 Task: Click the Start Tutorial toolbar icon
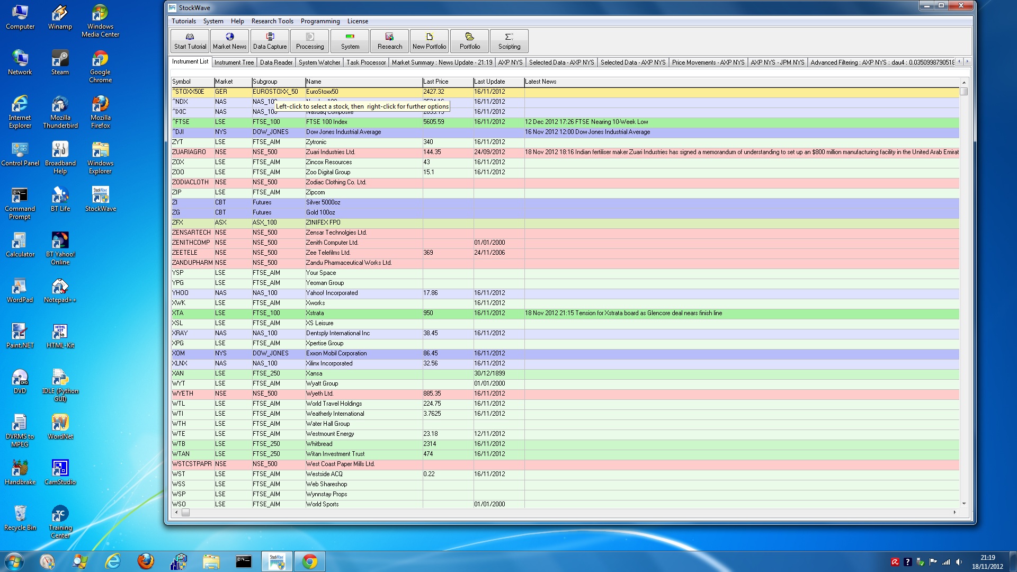(190, 41)
